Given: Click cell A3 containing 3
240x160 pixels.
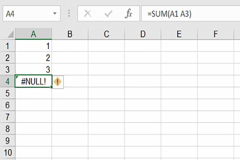Looking at the screenshot, I should (33, 70).
